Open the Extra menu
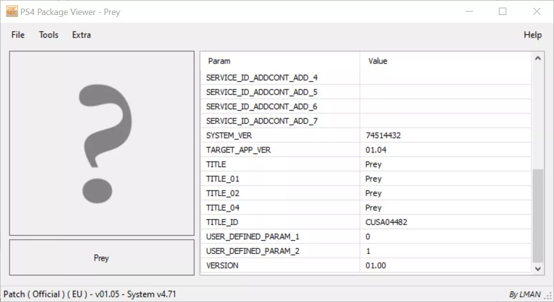This screenshot has height=302, width=554. point(82,35)
